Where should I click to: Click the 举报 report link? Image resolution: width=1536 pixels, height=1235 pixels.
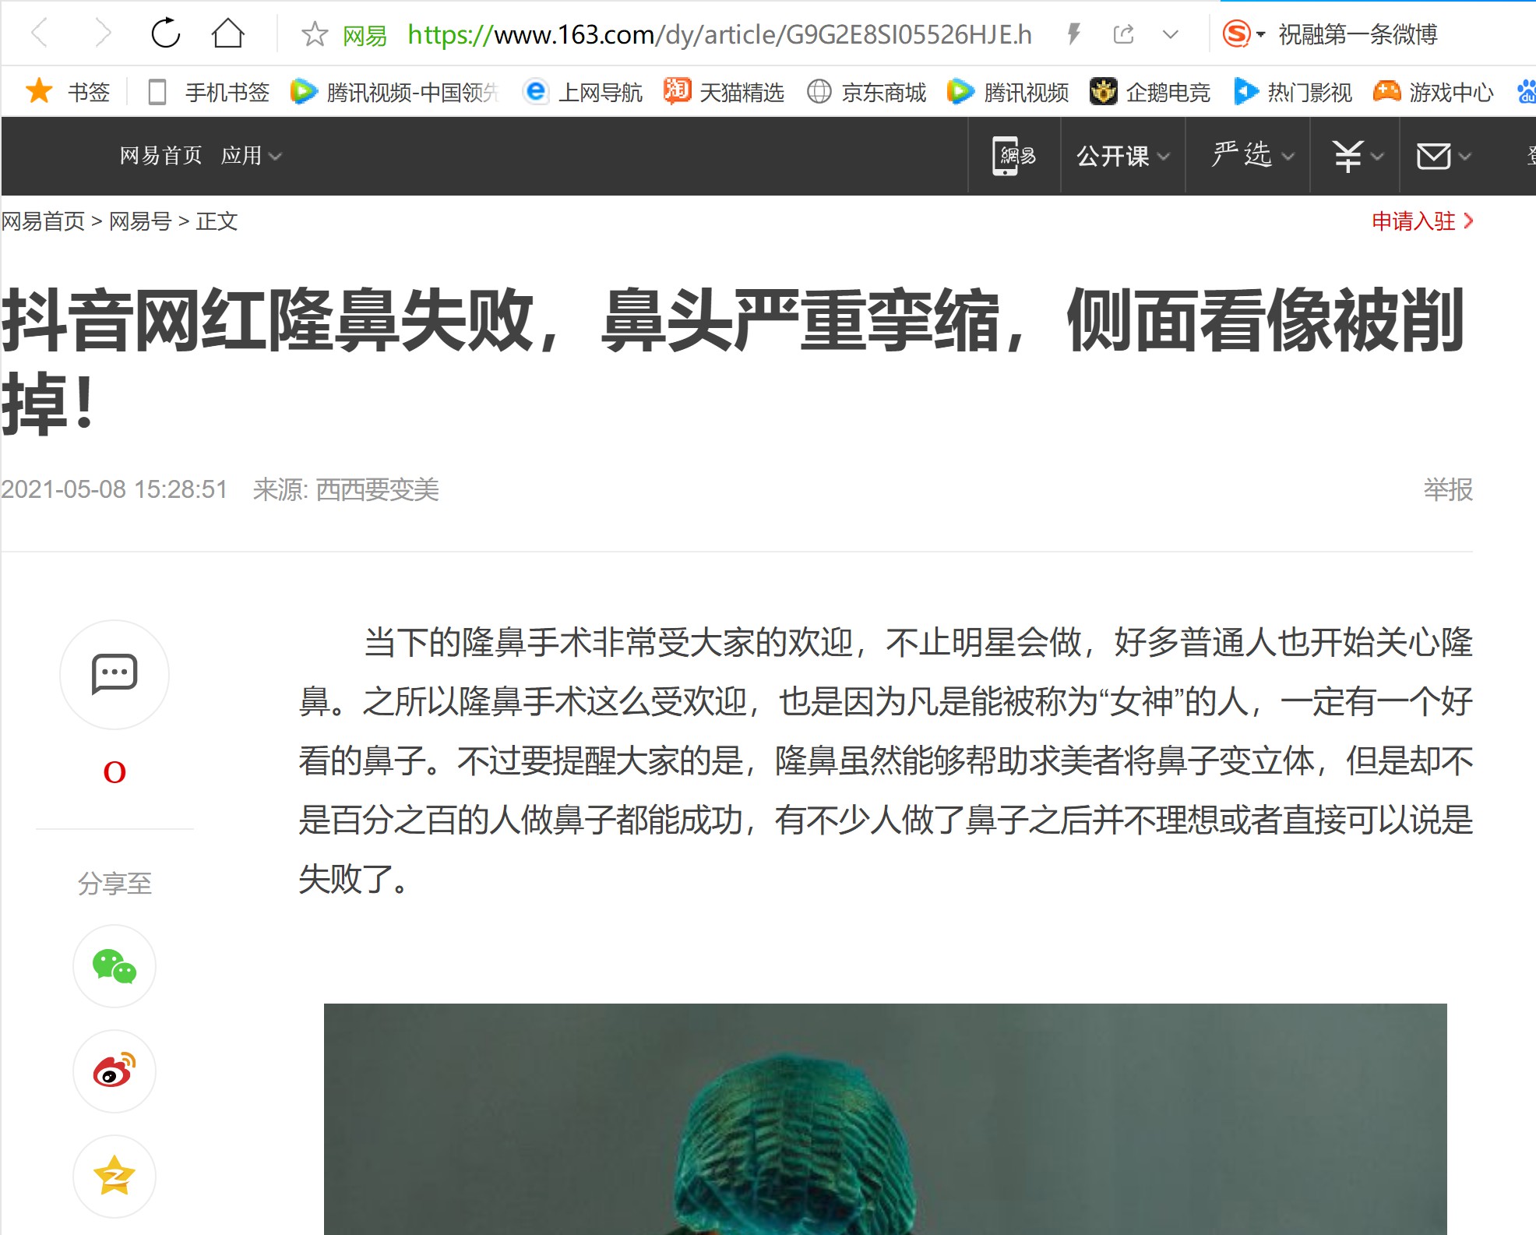pos(1448,489)
